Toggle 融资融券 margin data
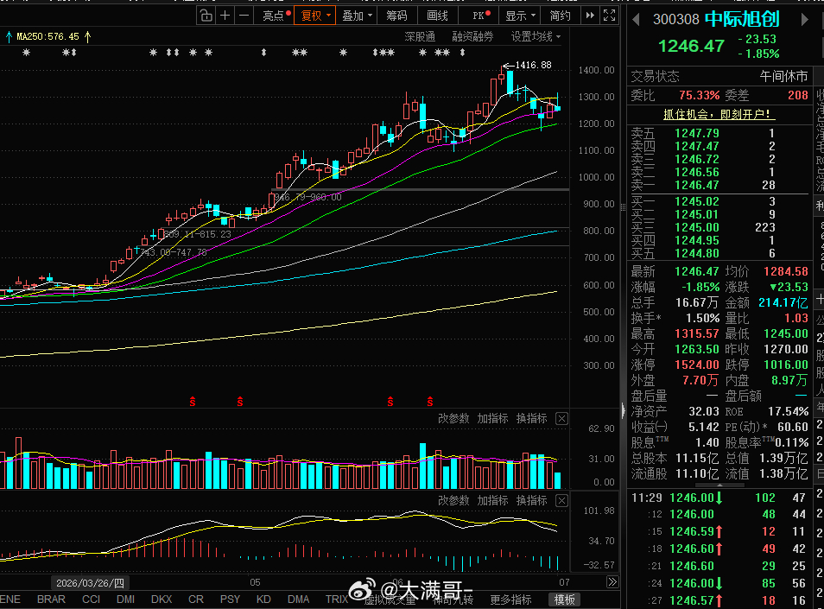This screenshot has width=824, height=609. 473,37
